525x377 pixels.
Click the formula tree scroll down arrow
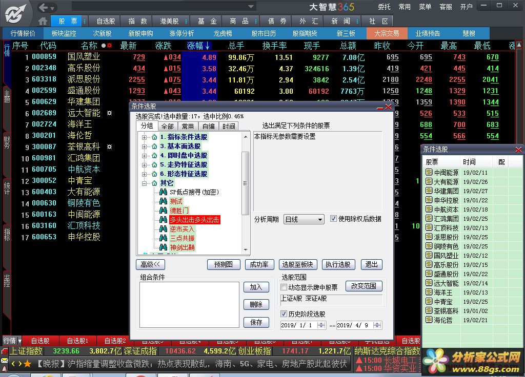coord(246,250)
